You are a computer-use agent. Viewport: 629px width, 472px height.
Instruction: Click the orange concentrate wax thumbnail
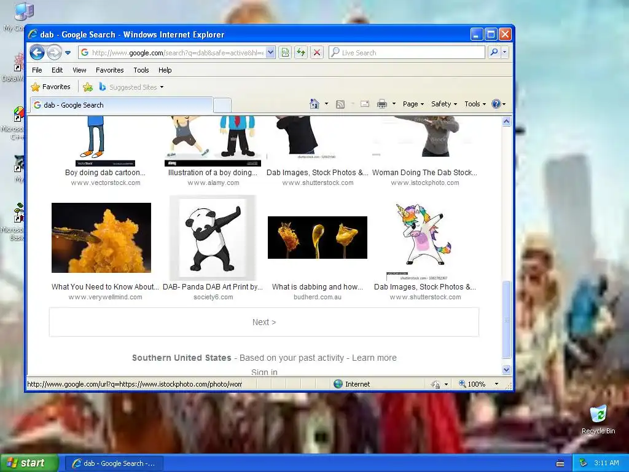point(101,238)
